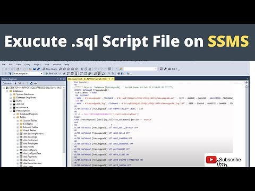This screenshot has width=255, height=191.
Task: Collapse the Databases node
Action: click(7, 91)
